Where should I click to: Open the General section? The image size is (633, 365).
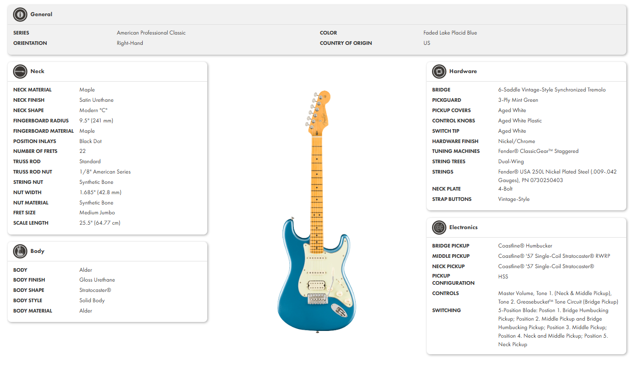point(41,14)
